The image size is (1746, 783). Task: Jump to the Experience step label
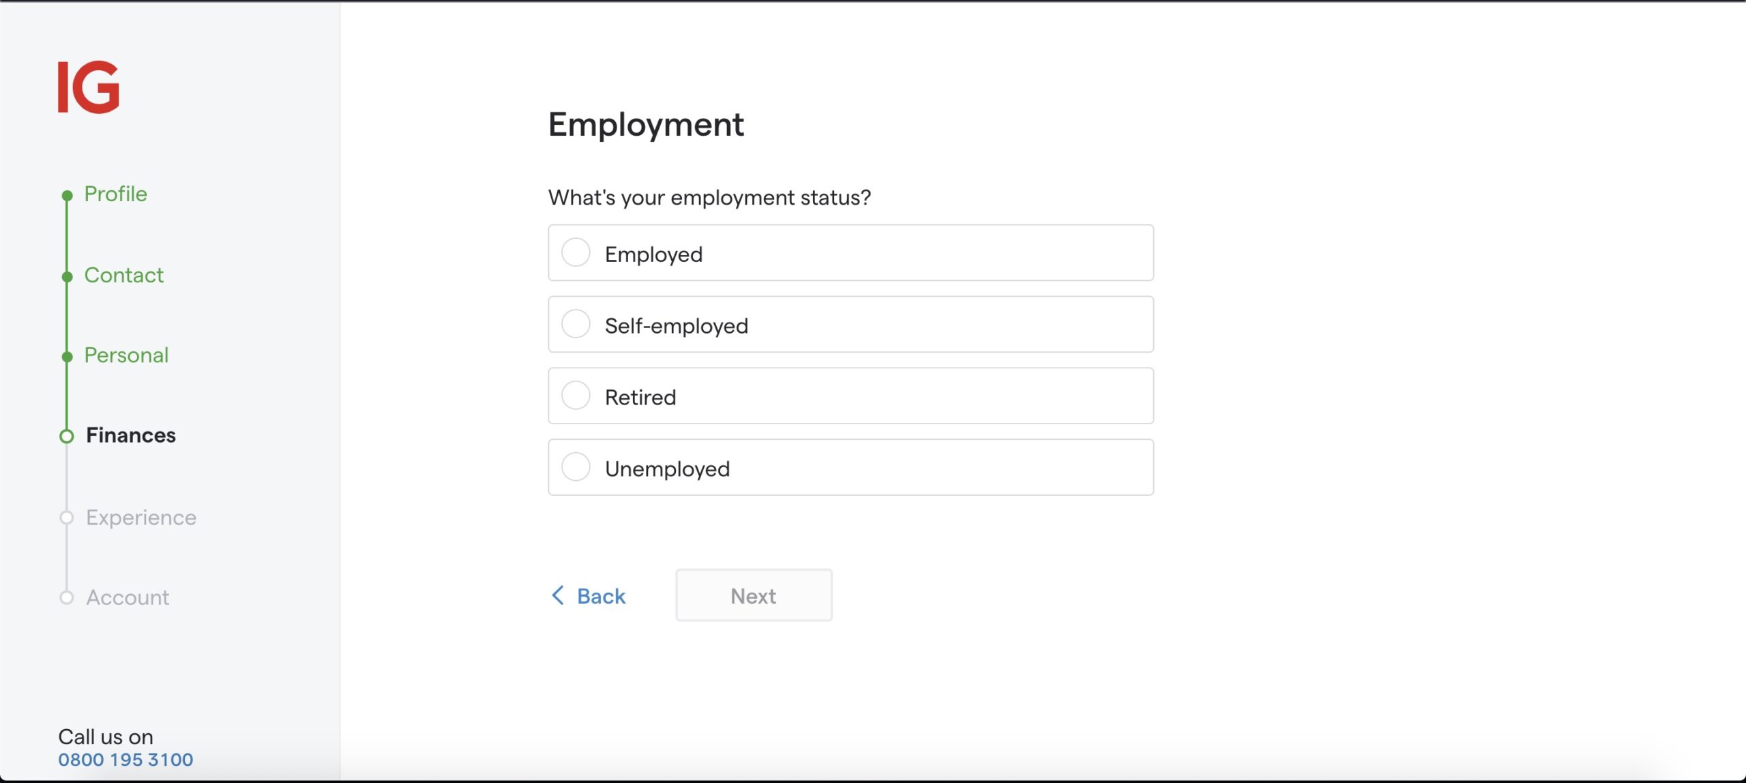[x=141, y=518]
